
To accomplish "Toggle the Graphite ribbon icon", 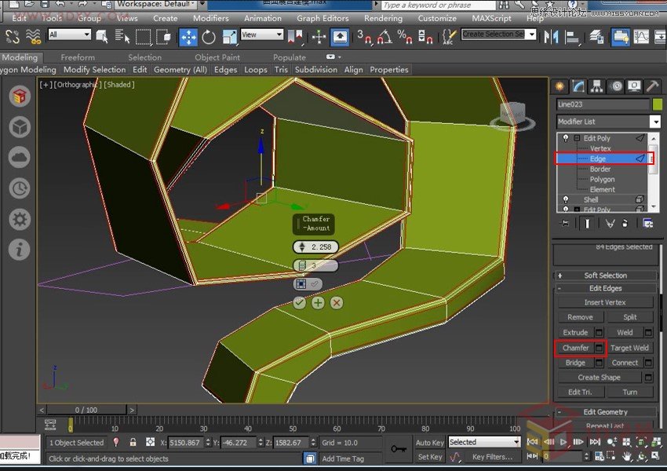I will [620, 37].
